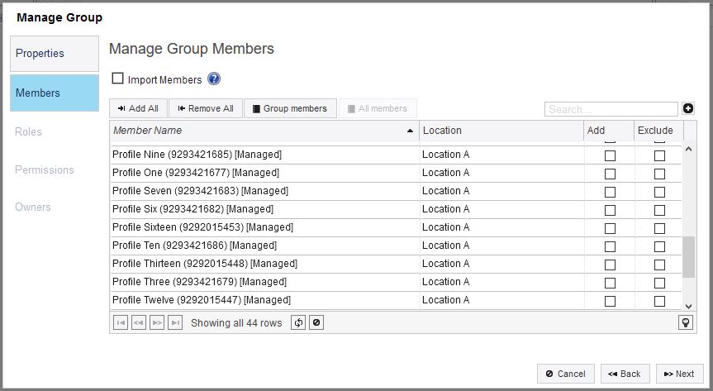Open the Permissions tab
The image size is (713, 391).
[x=44, y=169]
